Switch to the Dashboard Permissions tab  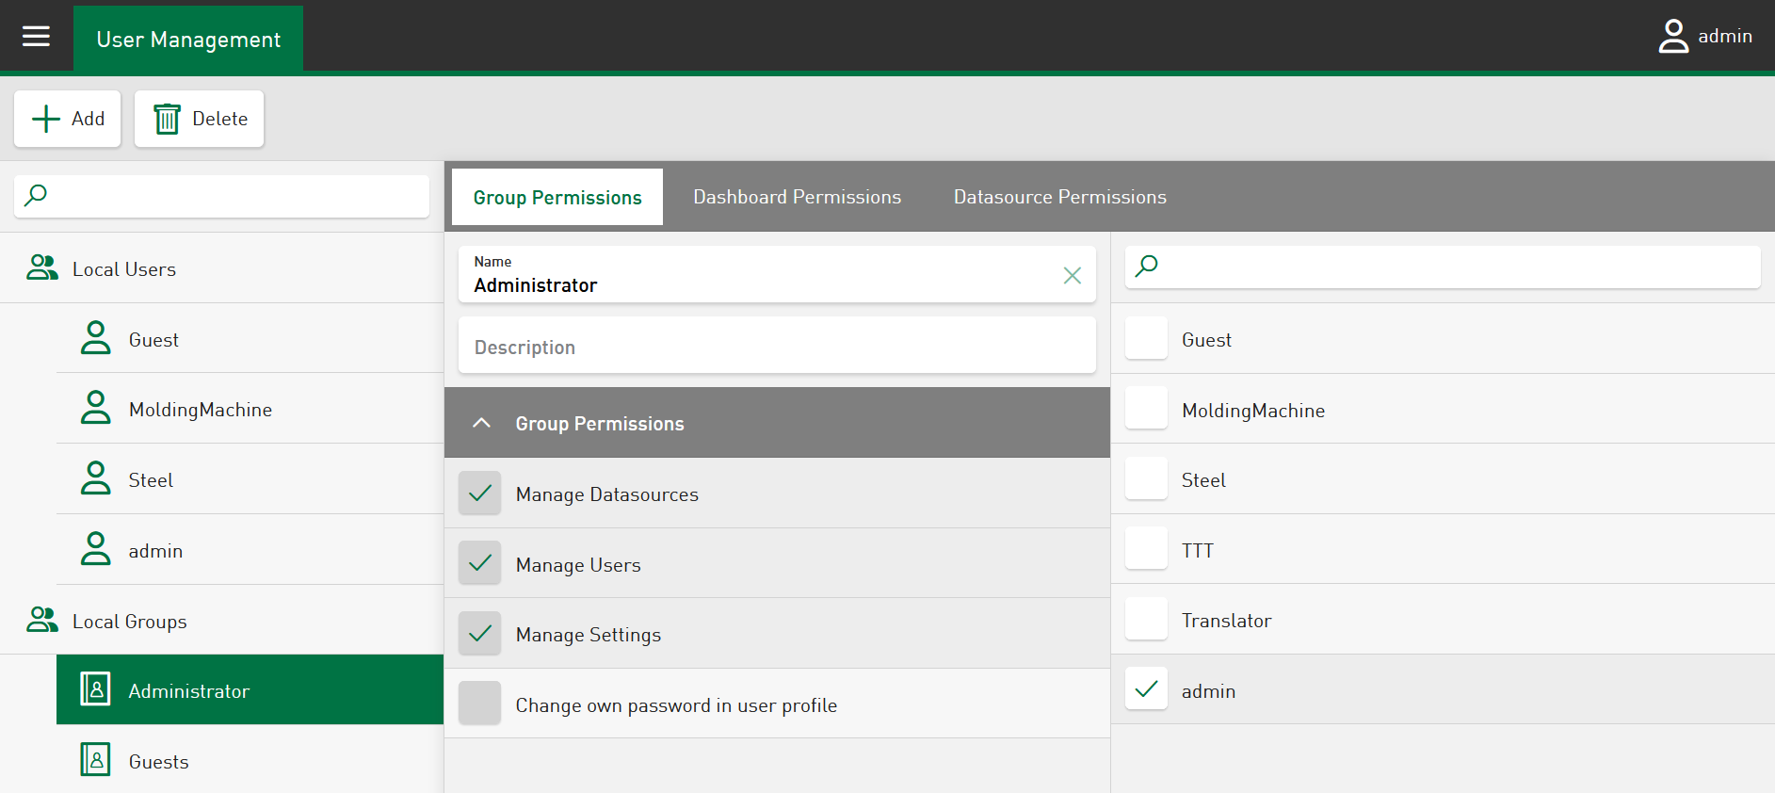coord(797,197)
